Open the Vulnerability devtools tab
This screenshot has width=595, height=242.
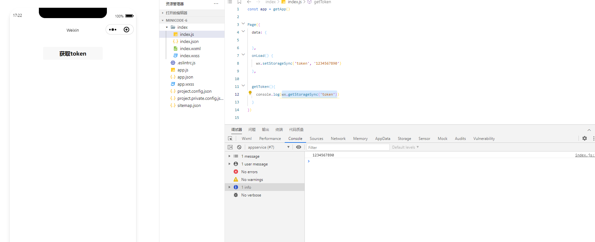point(484,139)
